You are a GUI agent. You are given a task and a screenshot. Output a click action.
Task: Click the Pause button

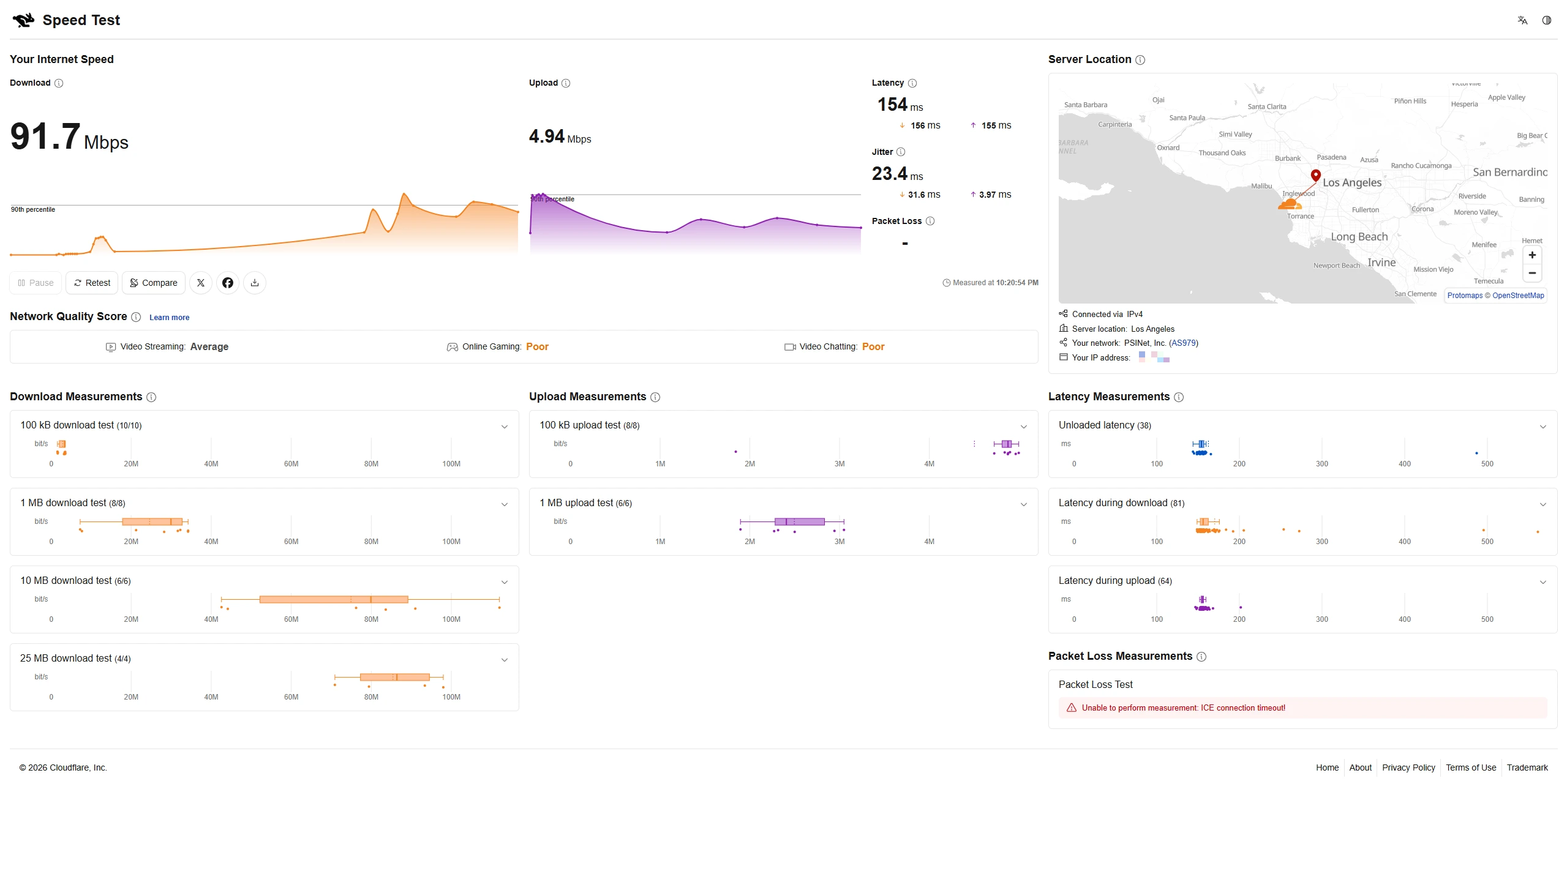pyautogui.click(x=36, y=283)
